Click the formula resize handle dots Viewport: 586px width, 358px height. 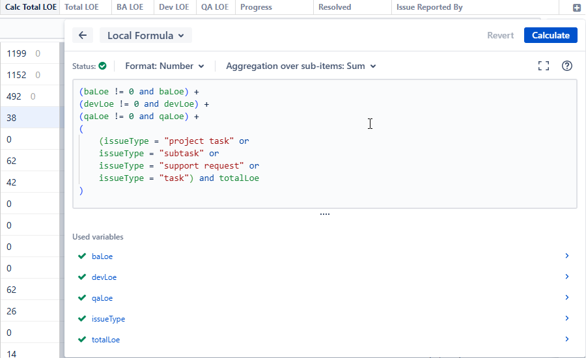click(x=325, y=214)
